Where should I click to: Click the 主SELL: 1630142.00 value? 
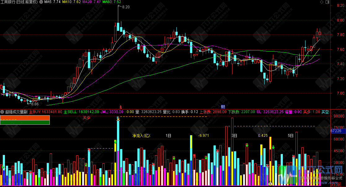[x=81, y=112]
